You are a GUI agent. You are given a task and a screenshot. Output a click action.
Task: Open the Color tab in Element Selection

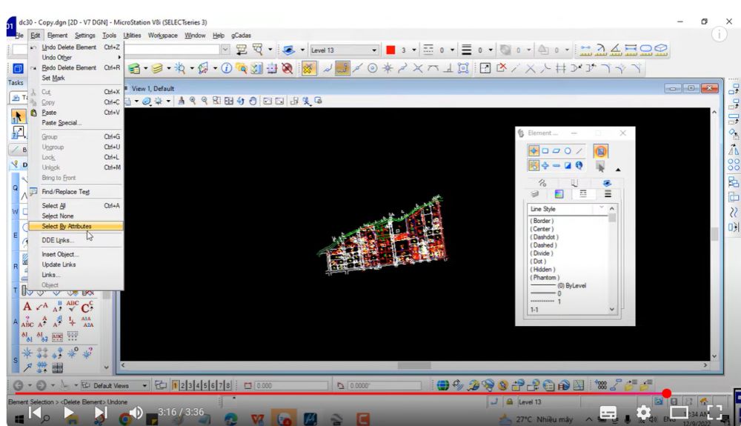559,193
